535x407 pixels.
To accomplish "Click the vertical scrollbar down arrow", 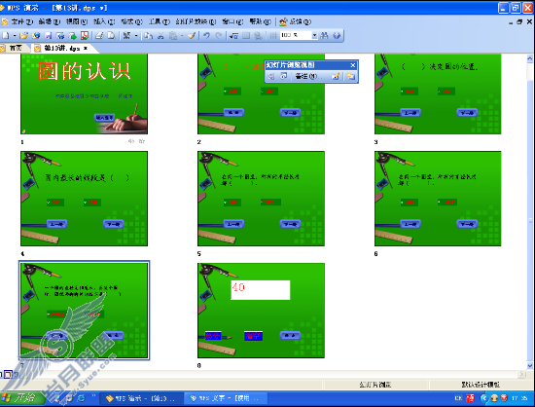I will [530, 366].
